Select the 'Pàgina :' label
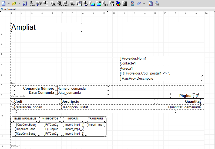This screenshot has height=149, width=215. [182, 96]
